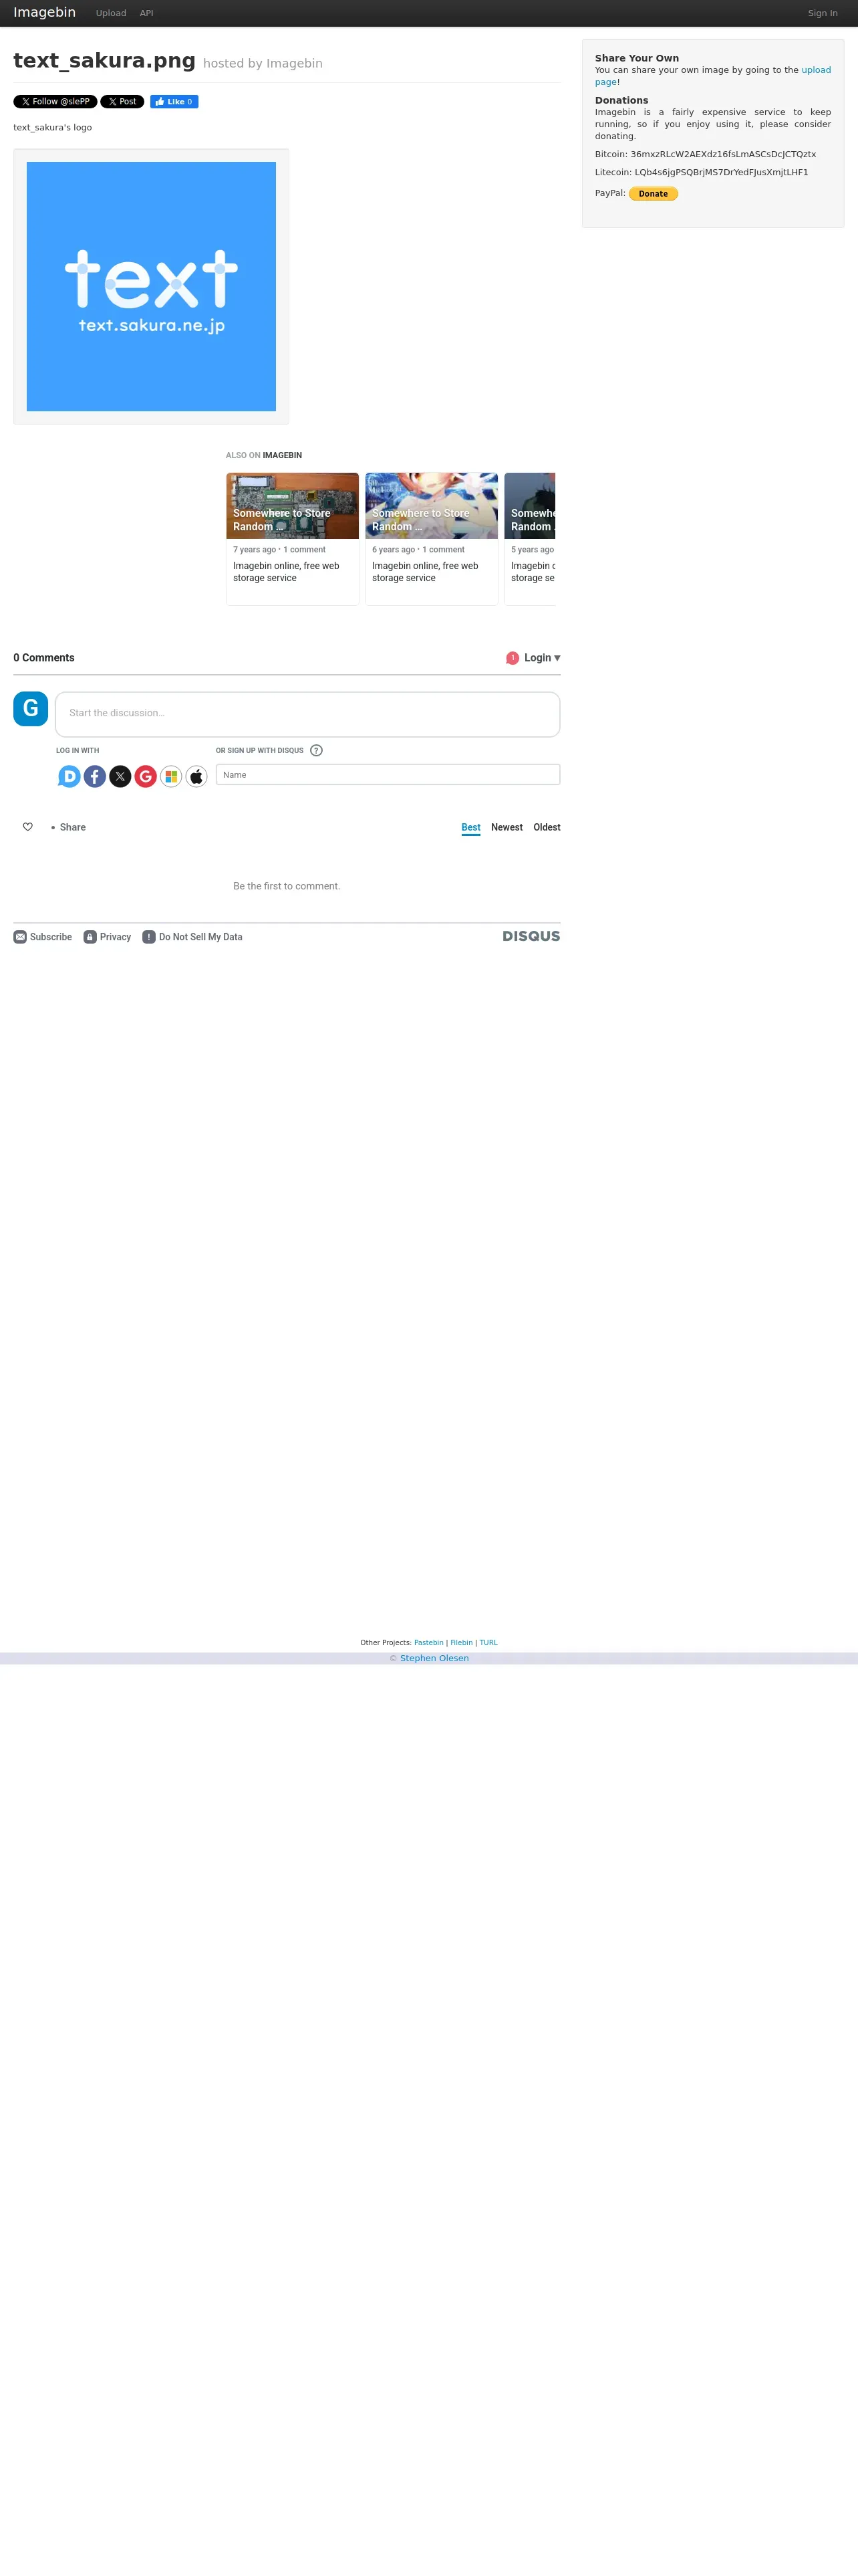Click the DISQUS logo in the footer
The width and height of the screenshot is (858, 2576).
pos(531,936)
